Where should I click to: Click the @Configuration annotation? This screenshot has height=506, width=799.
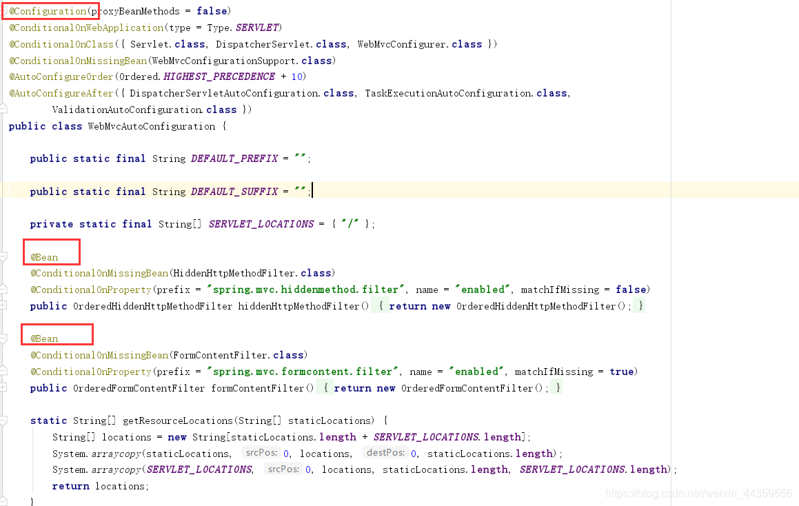[x=48, y=11]
